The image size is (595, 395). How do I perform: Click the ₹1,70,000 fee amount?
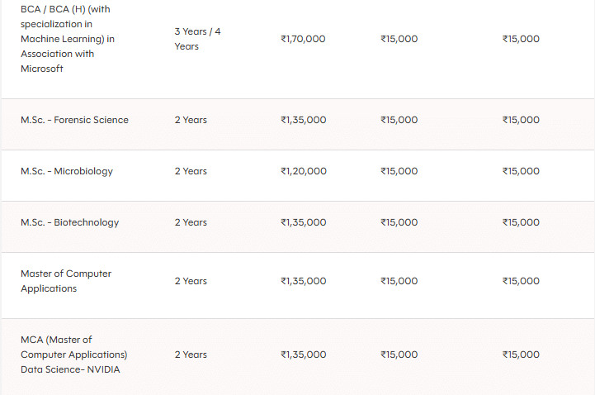point(303,39)
